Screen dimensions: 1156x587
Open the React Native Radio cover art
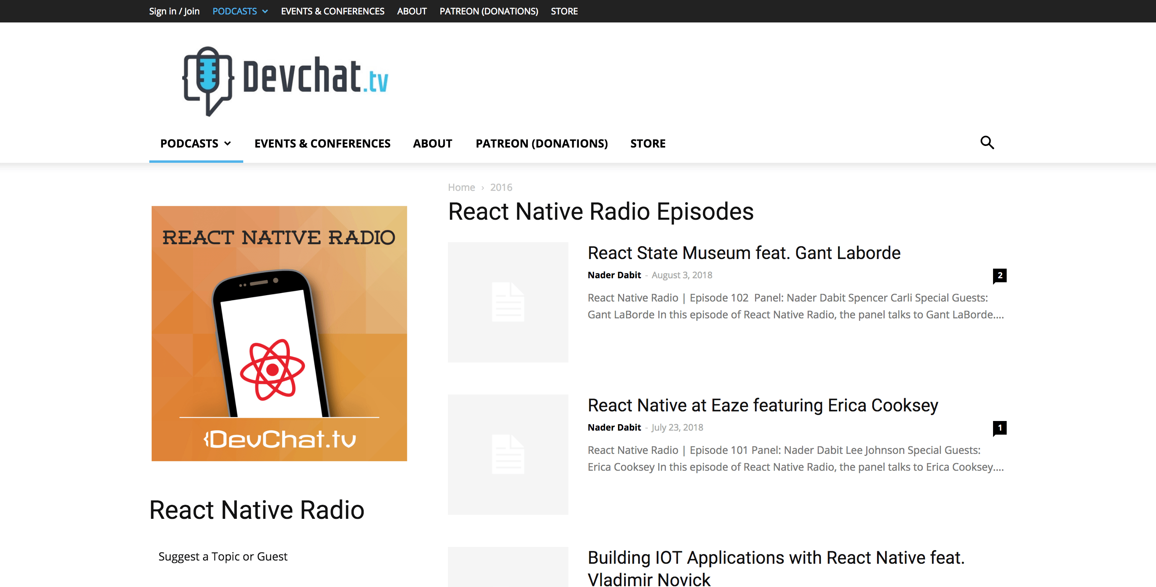[x=279, y=333]
